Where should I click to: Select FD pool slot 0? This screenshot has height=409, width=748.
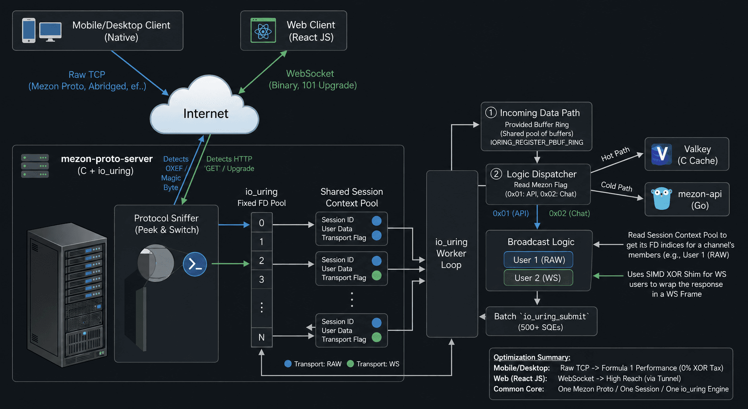tap(262, 223)
